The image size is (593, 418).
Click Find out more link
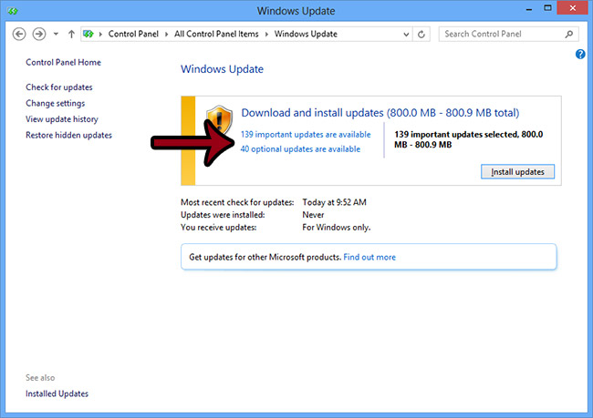(369, 257)
